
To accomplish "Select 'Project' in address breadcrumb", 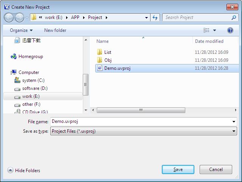I will 95,17.
